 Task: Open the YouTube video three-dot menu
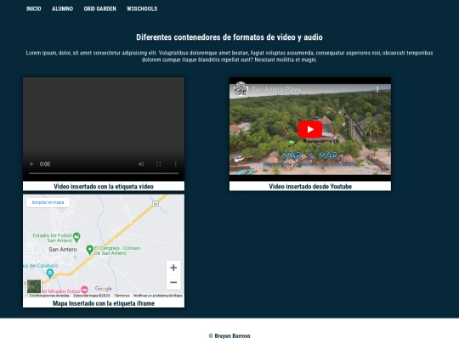[x=377, y=89]
